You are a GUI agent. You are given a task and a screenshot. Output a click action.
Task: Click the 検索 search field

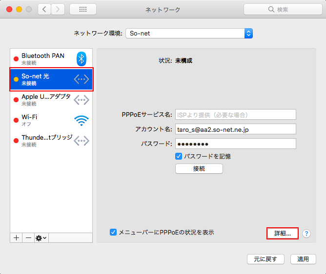[282, 9]
